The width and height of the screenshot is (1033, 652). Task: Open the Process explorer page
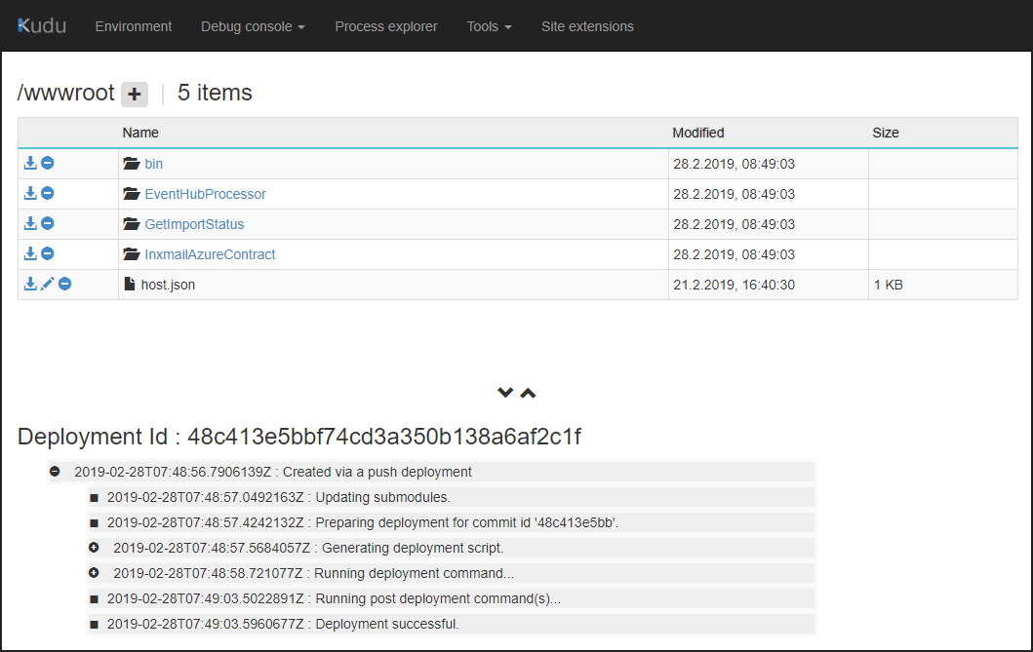[386, 26]
